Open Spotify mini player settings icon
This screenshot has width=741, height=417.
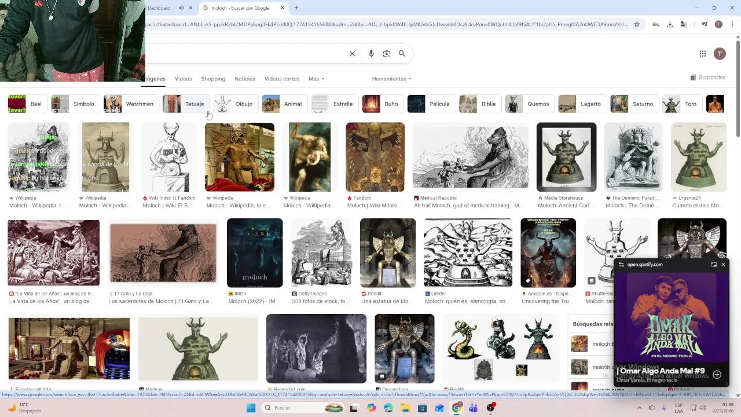621,265
